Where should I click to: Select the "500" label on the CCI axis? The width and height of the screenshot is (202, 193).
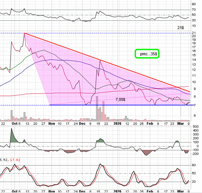(x=195, y=127)
